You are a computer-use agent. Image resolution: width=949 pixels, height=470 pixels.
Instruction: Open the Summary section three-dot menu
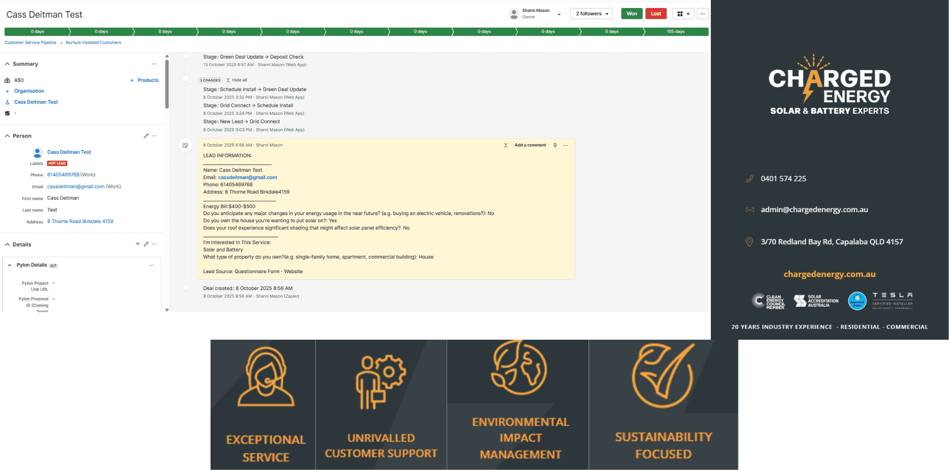[154, 64]
